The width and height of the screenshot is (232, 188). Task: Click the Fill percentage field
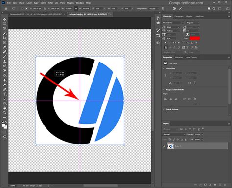tap(197, 140)
